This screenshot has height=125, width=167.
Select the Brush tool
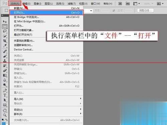point(5,56)
